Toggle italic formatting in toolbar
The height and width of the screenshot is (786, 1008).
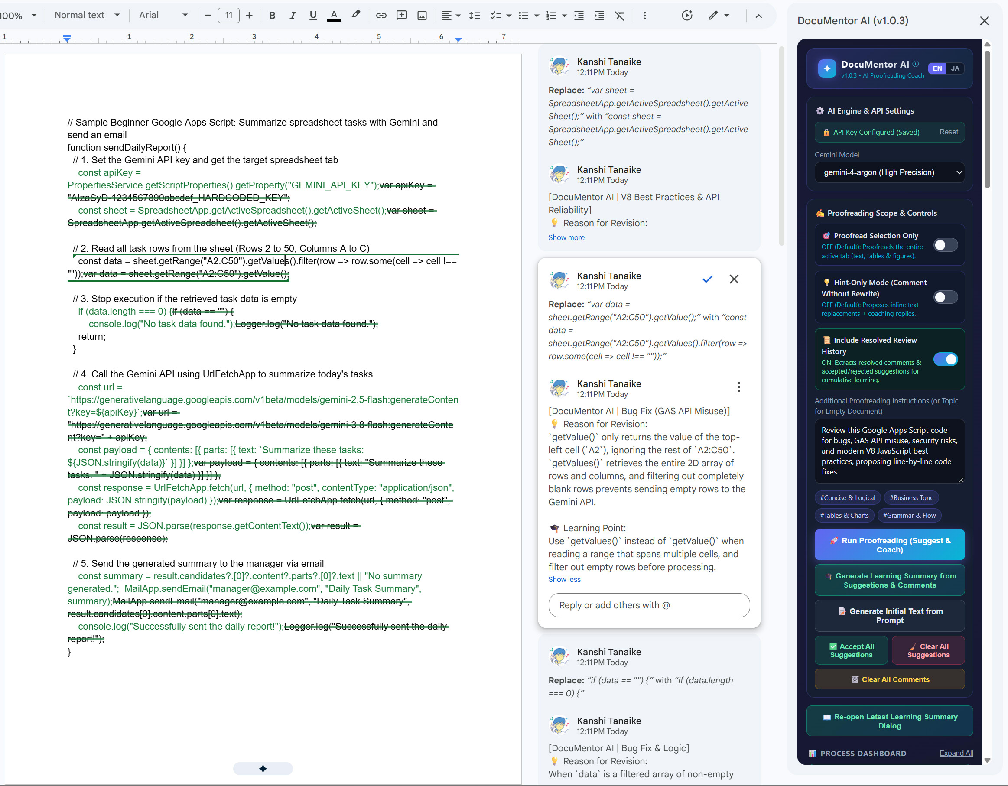[x=293, y=15]
